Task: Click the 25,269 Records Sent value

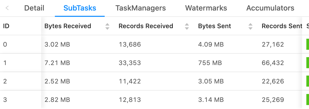Action: (x=273, y=100)
